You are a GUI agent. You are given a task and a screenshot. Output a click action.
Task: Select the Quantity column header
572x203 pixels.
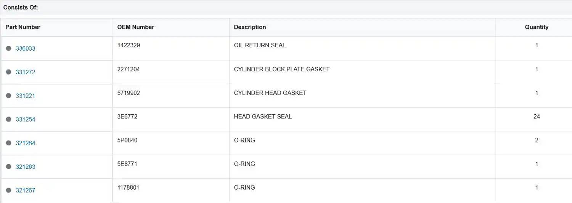click(x=537, y=27)
